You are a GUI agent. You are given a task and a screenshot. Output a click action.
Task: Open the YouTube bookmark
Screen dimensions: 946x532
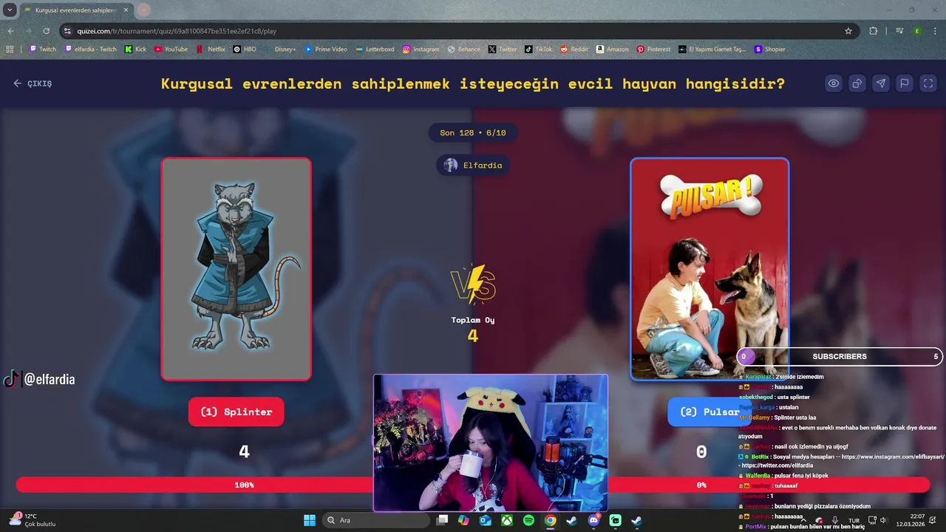[171, 50]
